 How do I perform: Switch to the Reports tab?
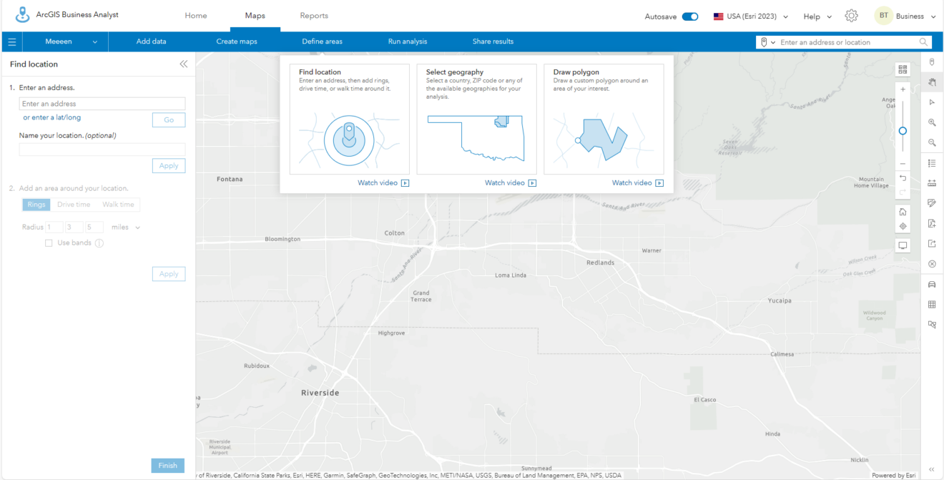314,16
